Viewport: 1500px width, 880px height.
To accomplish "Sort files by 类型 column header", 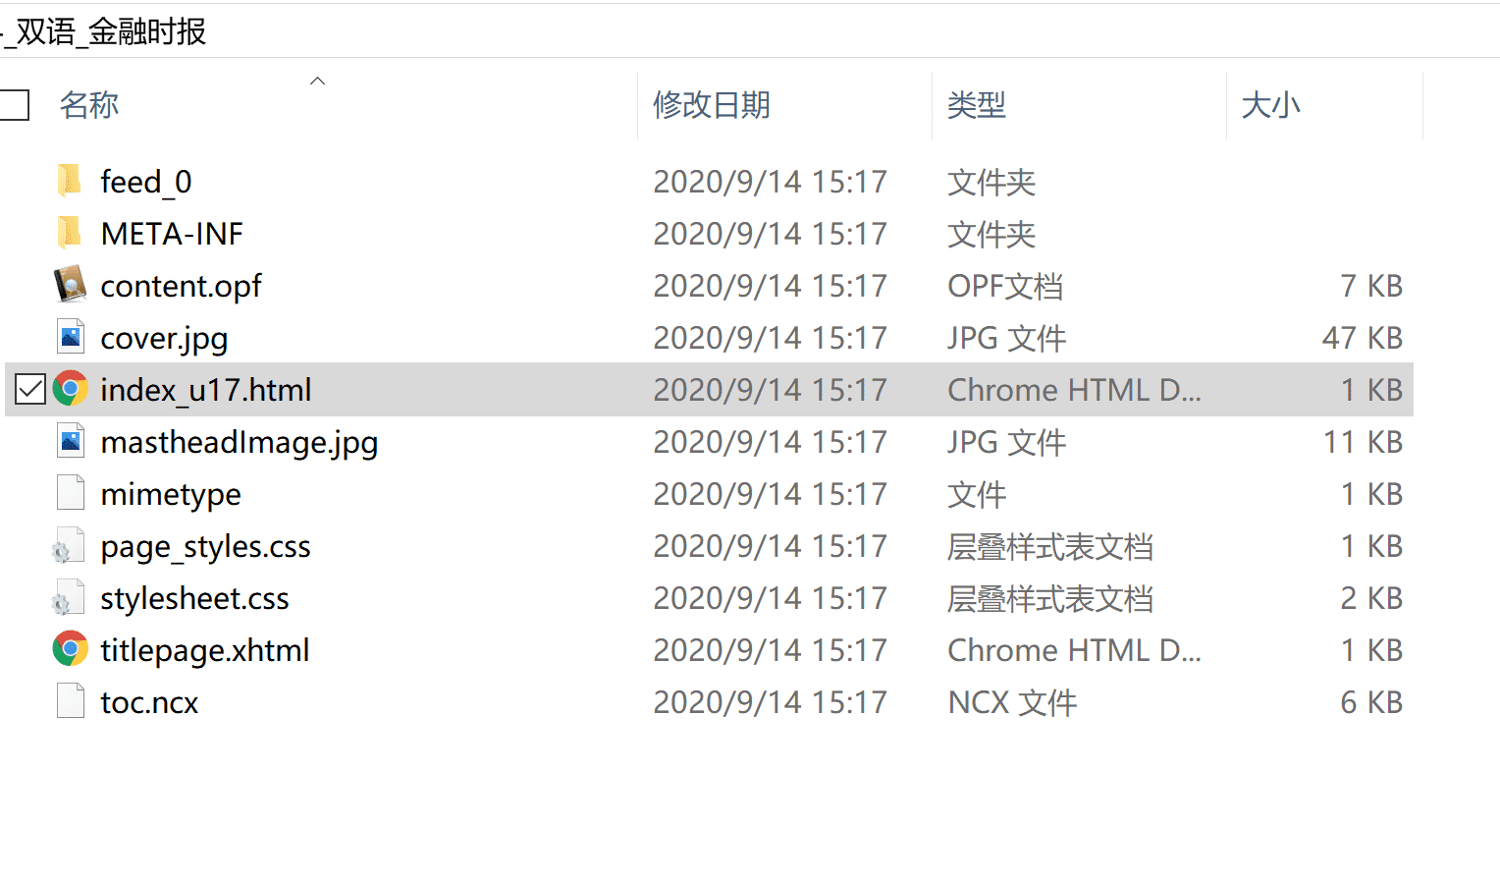I will [977, 105].
